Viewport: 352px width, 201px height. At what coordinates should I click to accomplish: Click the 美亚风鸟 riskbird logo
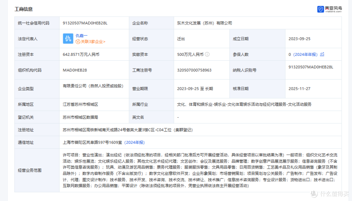(x=330, y=9)
